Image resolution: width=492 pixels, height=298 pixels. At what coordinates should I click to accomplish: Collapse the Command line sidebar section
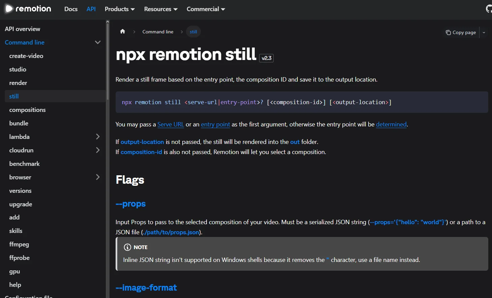click(x=98, y=42)
